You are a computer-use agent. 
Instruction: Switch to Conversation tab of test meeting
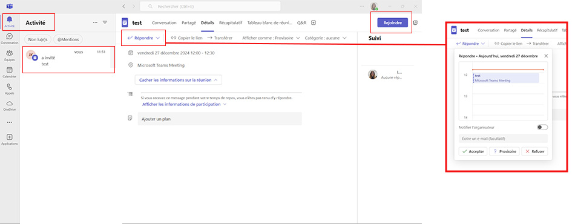(x=164, y=23)
